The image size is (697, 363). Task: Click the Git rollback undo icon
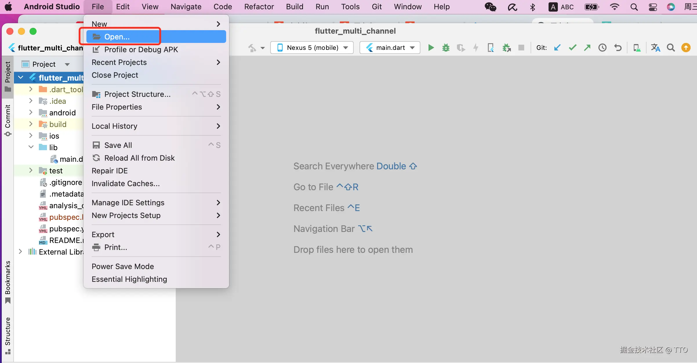pos(618,48)
